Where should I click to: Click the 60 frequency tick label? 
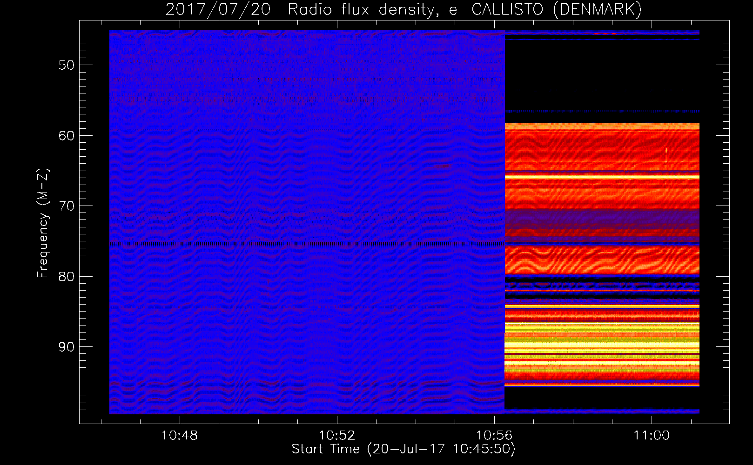tap(67, 136)
